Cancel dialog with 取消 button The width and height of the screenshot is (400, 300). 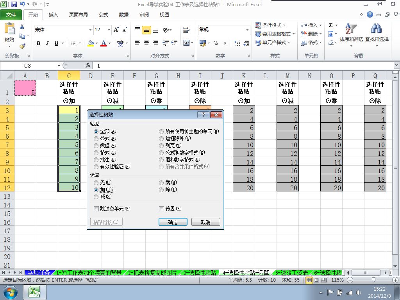[205, 222]
